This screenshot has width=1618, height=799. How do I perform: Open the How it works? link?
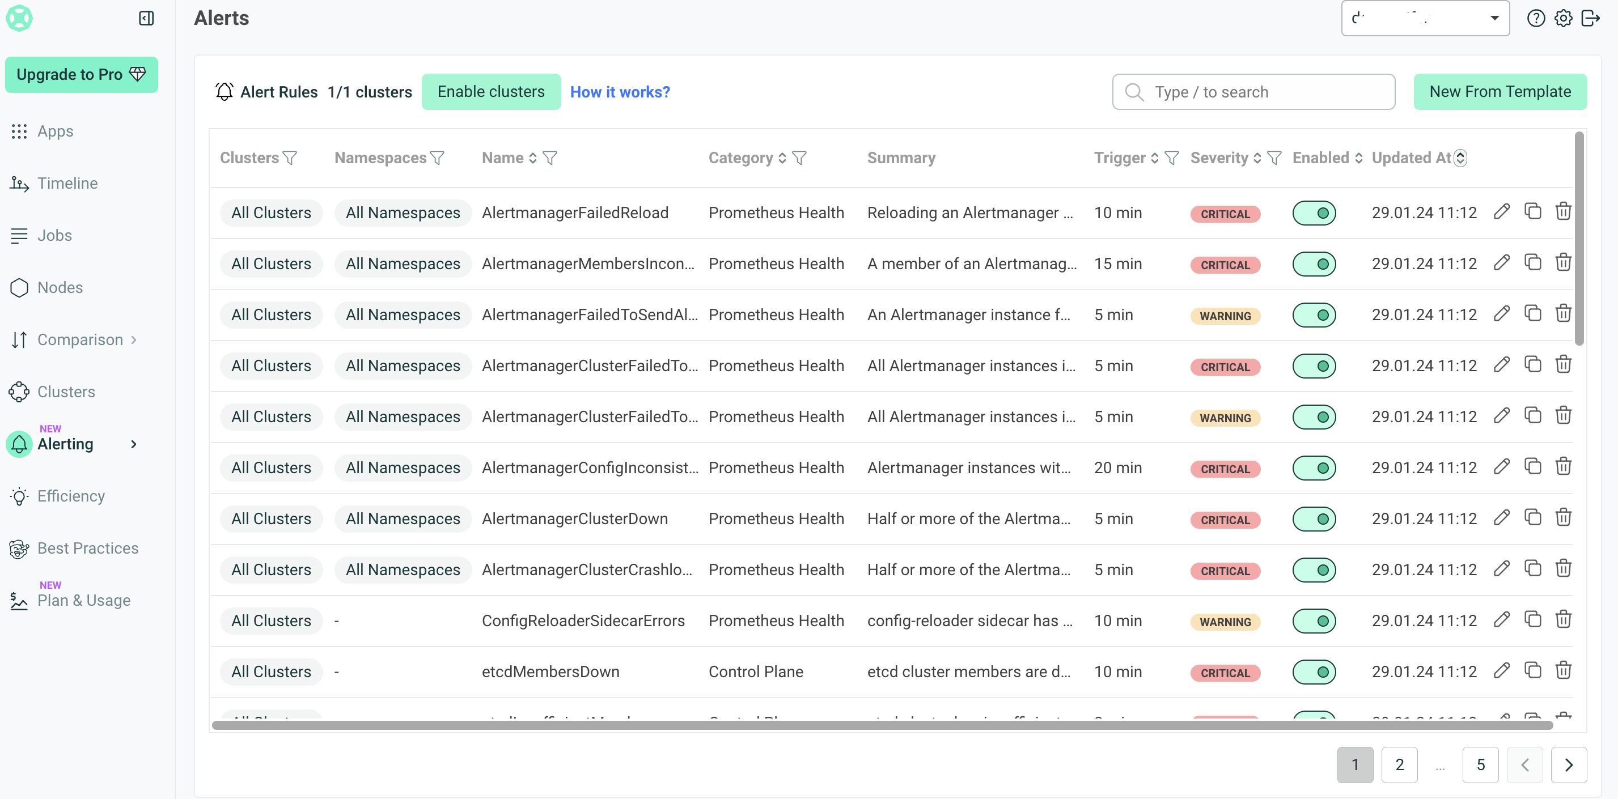(619, 92)
